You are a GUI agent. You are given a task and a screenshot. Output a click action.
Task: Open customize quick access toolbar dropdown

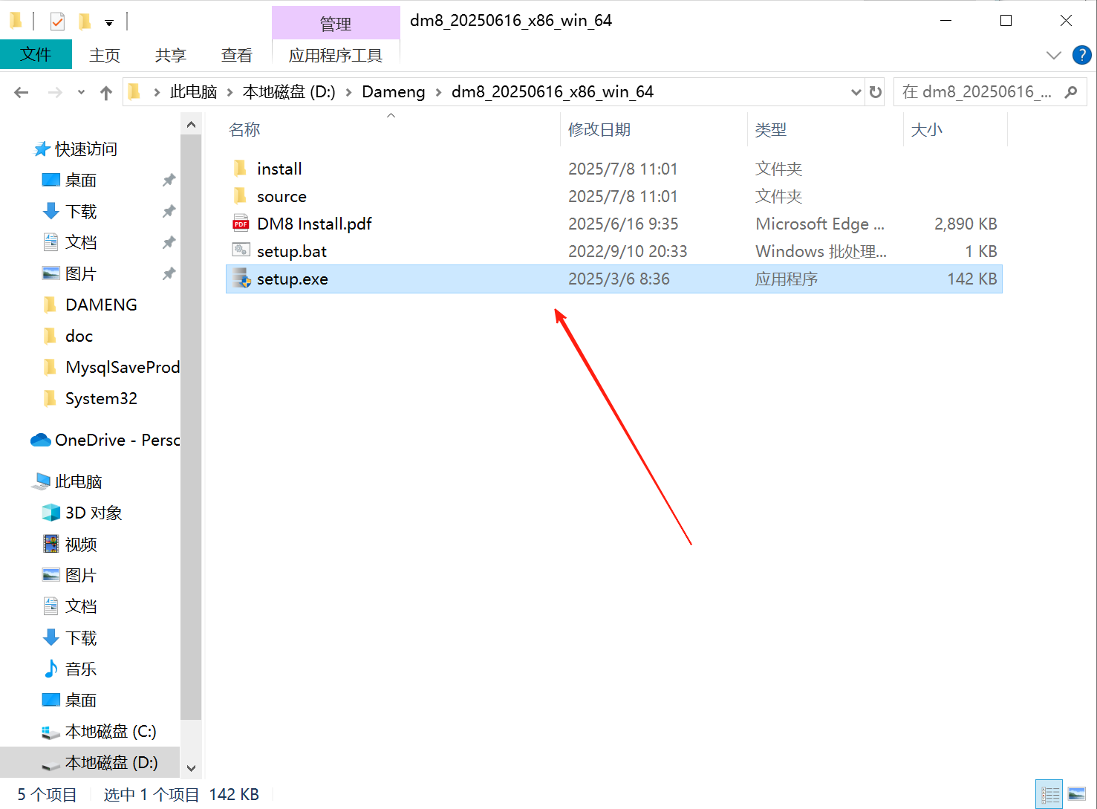[x=109, y=23]
